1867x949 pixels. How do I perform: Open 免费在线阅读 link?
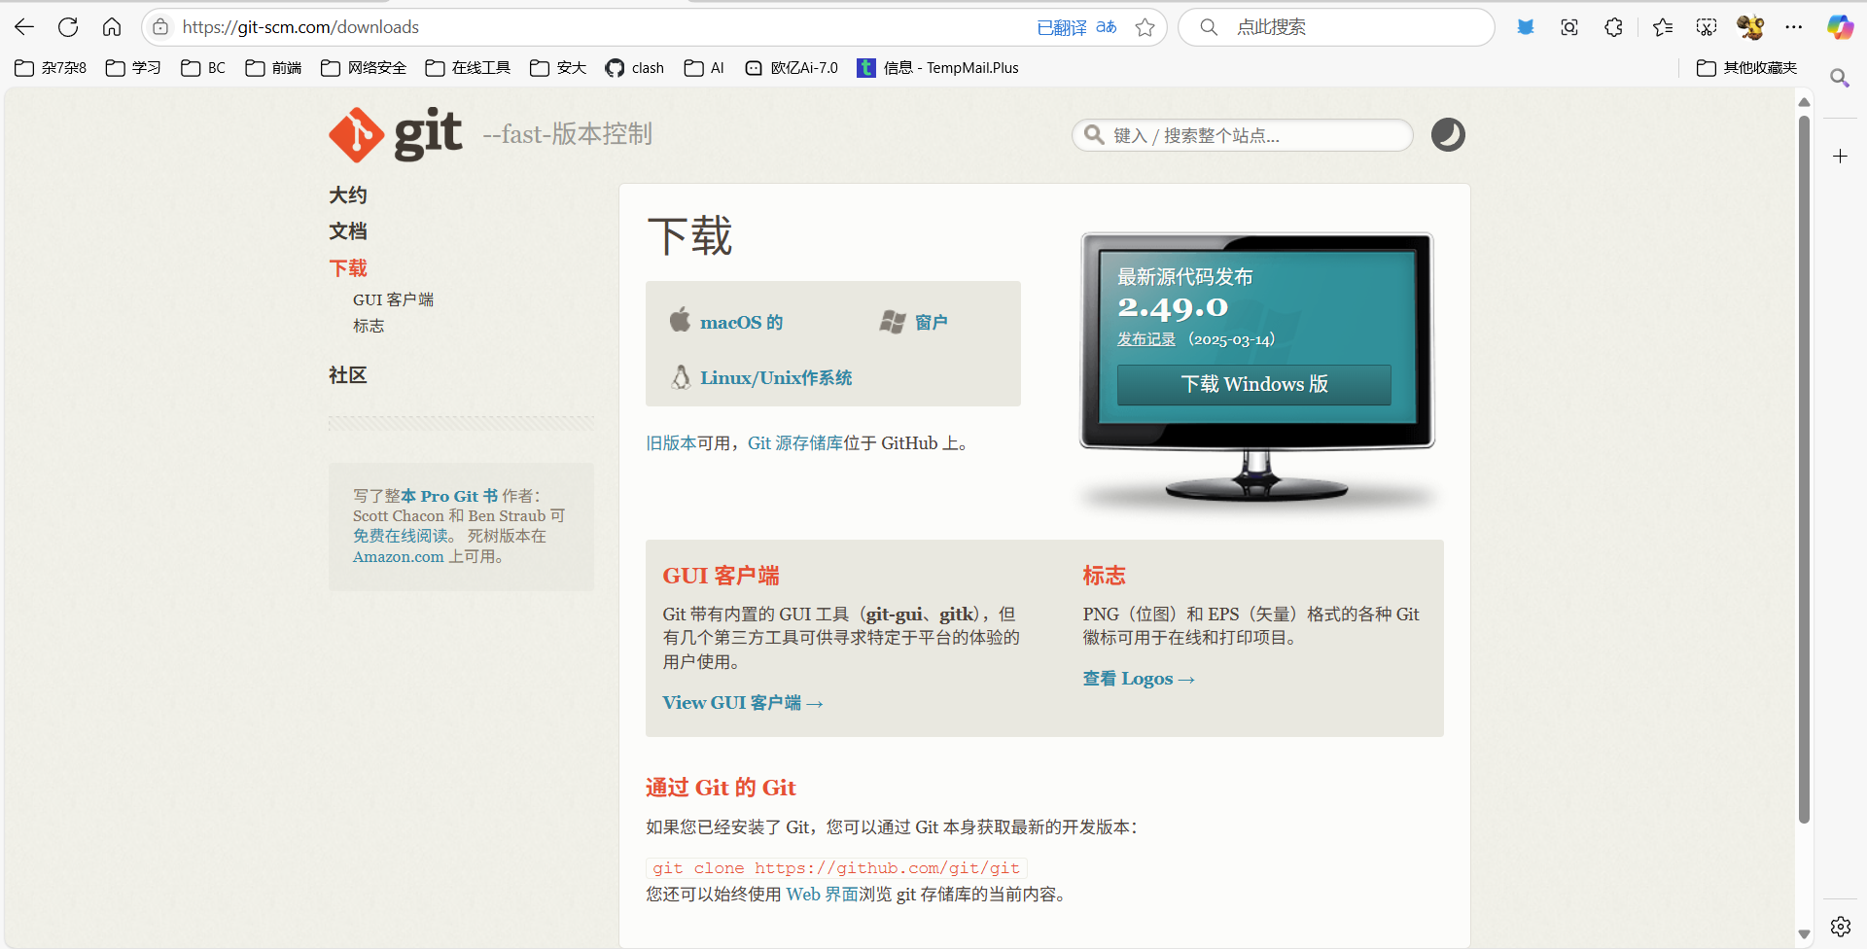click(401, 536)
